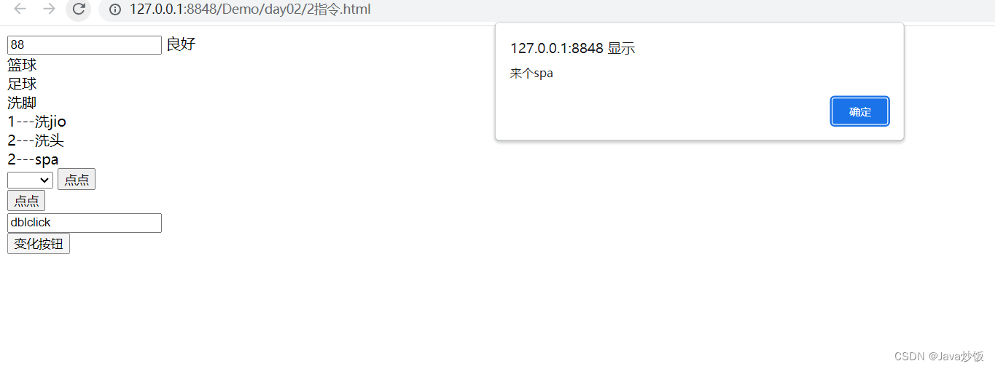Click the 2---洗头 list entry

point(36,140)
